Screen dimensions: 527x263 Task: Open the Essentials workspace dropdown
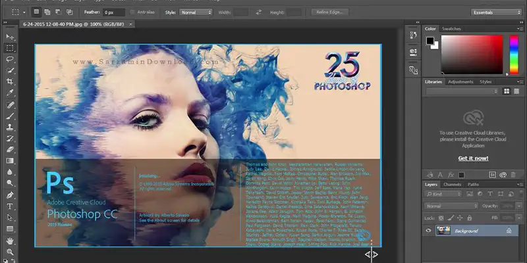click(x=496, y=12)
